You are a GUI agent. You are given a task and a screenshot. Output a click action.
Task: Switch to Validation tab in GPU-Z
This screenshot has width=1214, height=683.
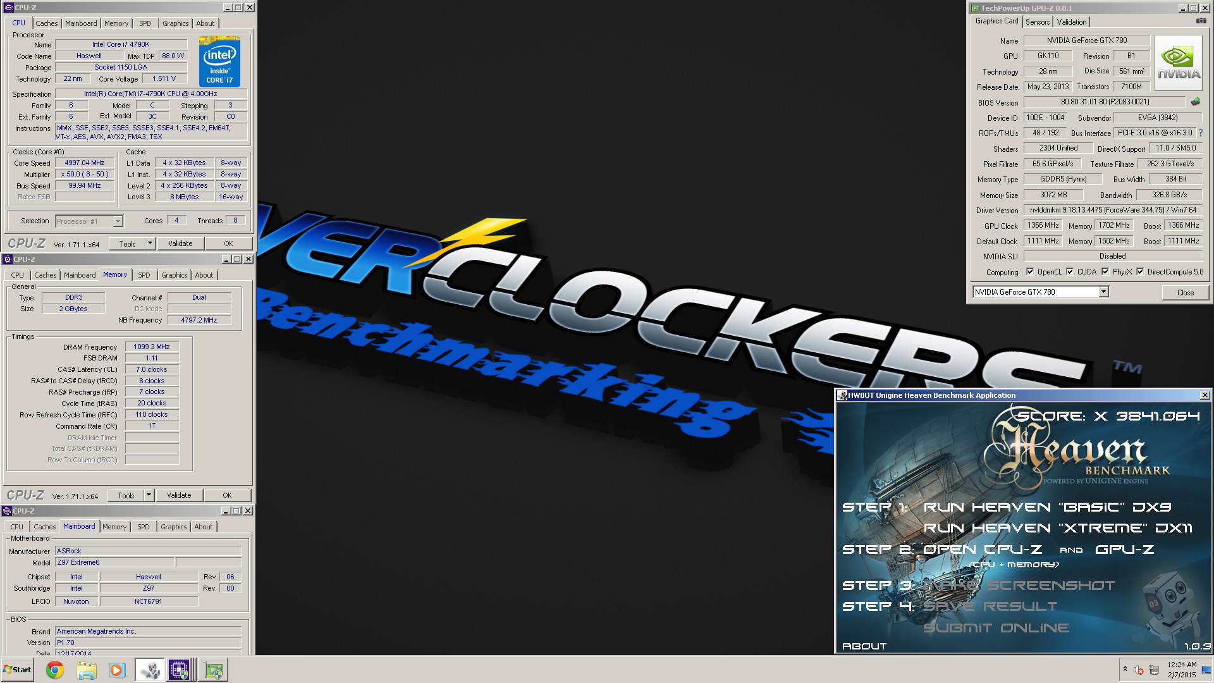1072,22
